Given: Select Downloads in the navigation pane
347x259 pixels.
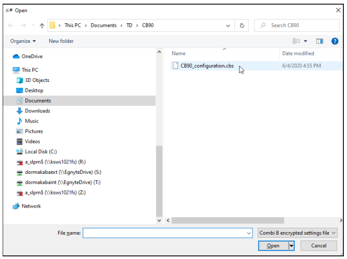Looking at the screenshot, I should [37, 111].
